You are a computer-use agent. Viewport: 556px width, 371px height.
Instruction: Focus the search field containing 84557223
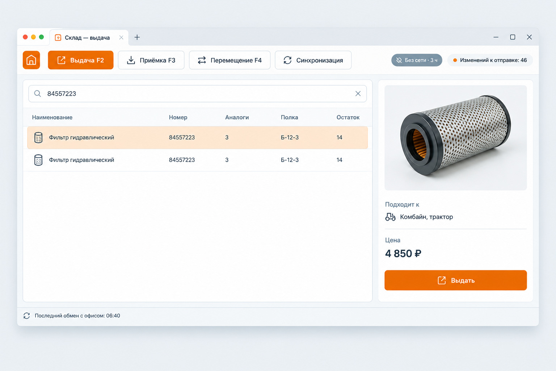198,93
